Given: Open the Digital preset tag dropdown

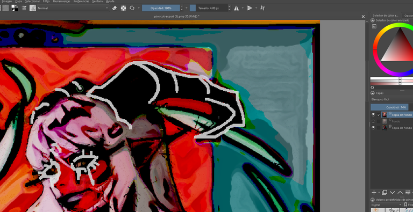Looking at the screenshot, I should click(387, 204).
